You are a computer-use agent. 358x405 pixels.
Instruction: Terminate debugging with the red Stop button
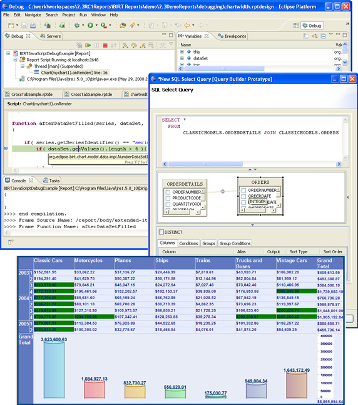click(105, 46)
